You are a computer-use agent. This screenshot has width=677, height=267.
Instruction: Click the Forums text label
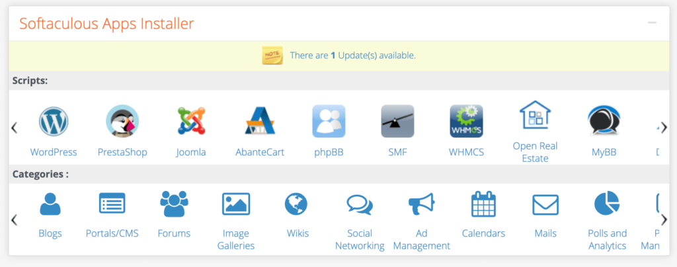pyautogui.click(x=174, y=233)
